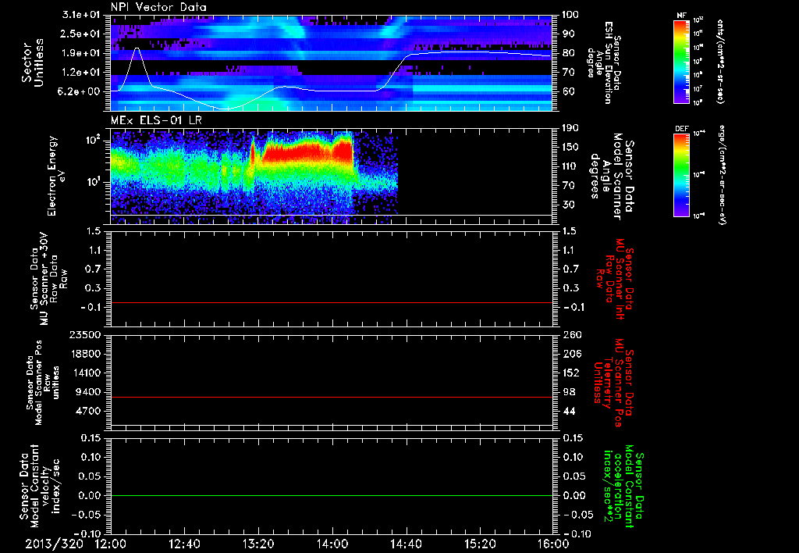The image size is (799, 553).
Task: Click the 12:40 time axis label
Action: point(185,543)
